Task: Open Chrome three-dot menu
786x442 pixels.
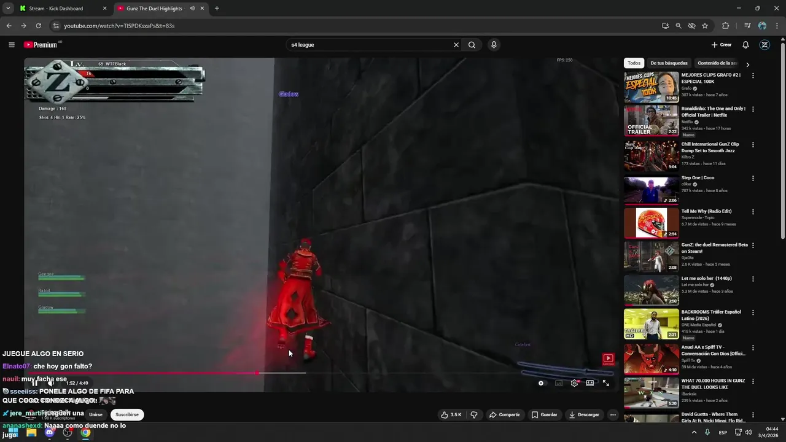Action: (x=776, y=26)
